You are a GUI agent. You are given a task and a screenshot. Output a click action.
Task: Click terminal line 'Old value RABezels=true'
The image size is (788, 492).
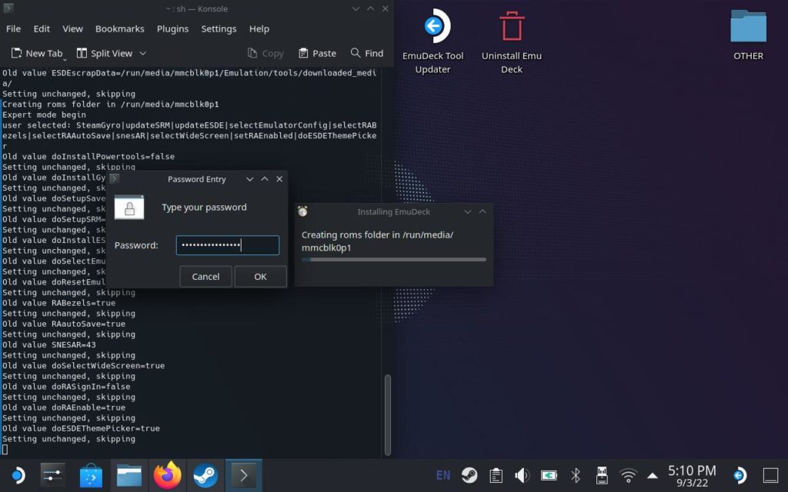click(x=58, y=303)
